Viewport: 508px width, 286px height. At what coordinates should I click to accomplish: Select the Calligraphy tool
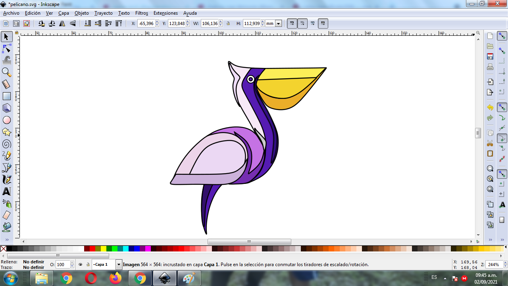click(6, 180)
